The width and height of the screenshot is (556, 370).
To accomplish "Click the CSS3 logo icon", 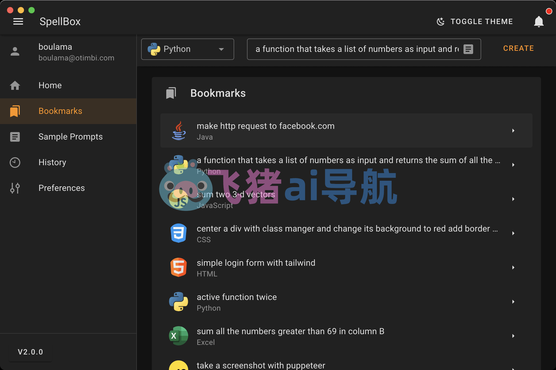I will (x=179, y=233).
